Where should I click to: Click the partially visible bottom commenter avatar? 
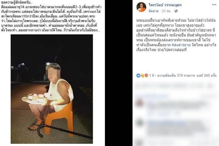pos(139,143)
